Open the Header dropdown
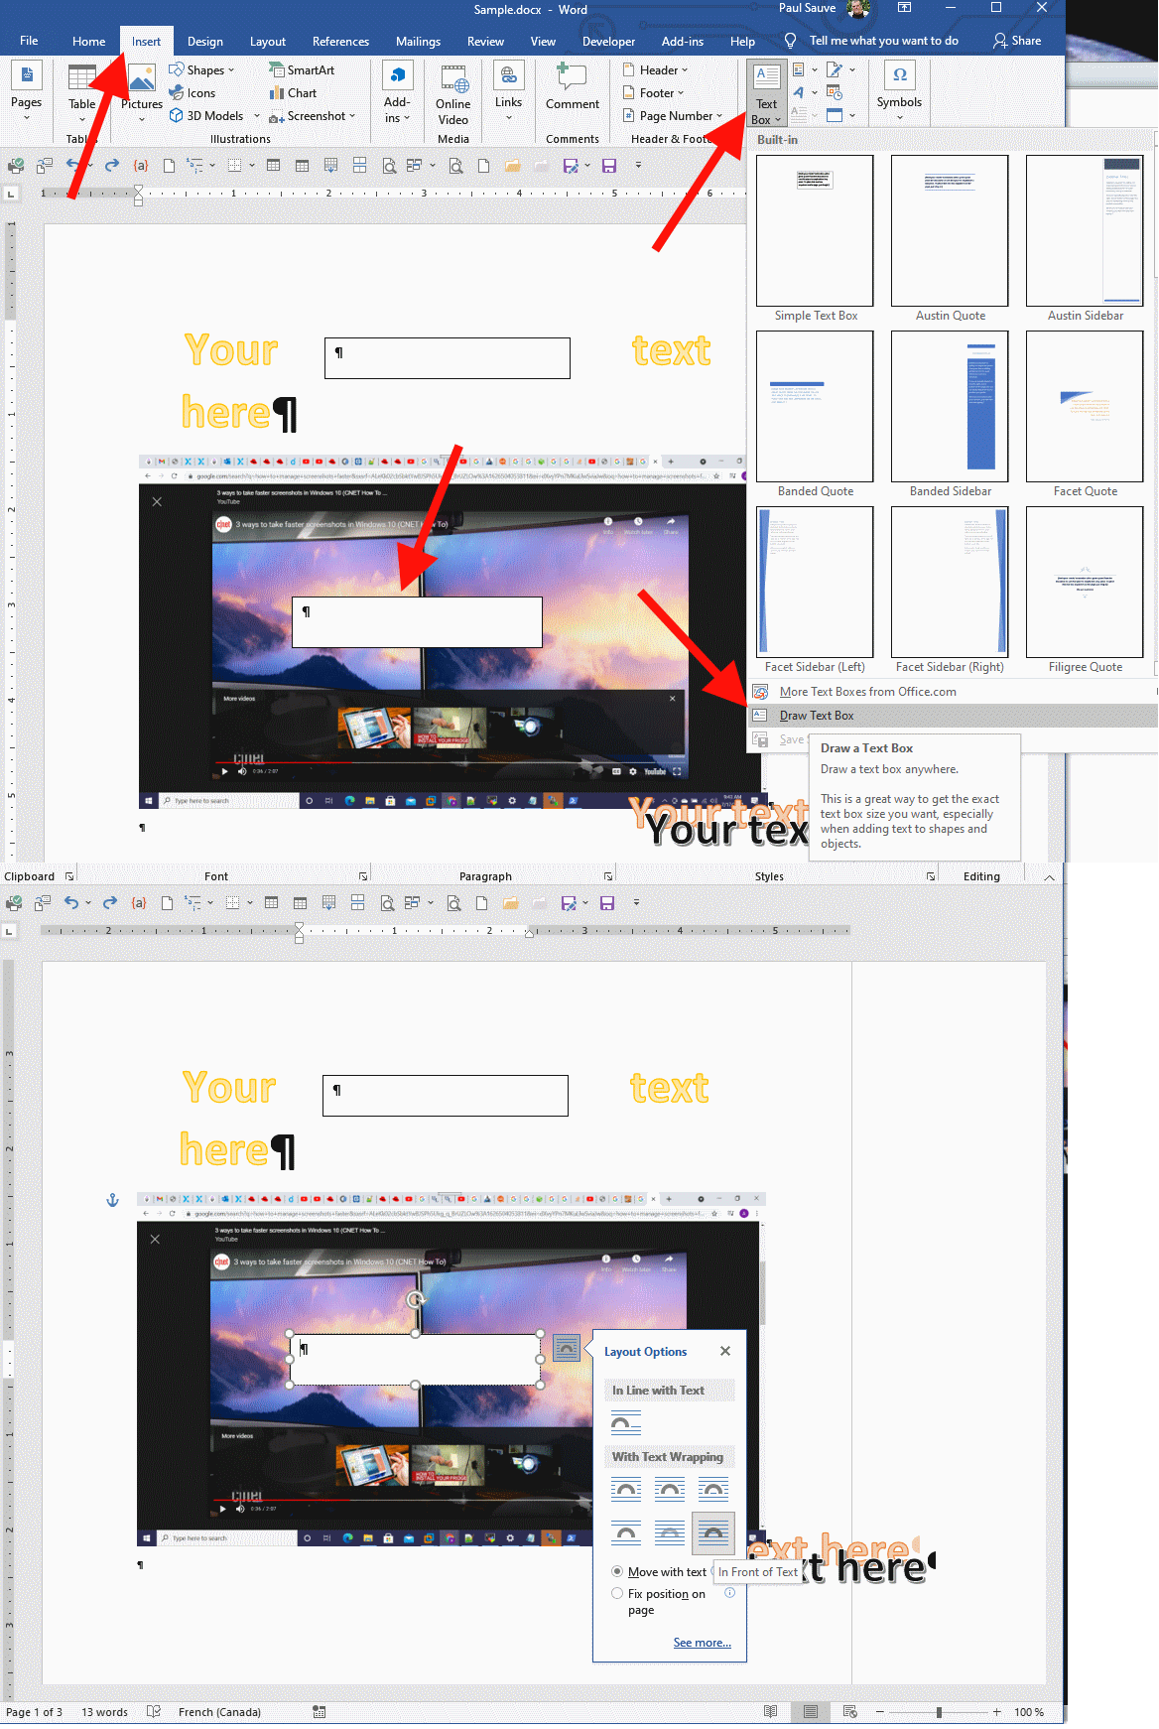The height and width of the screenshot is (1729, 1159). pos(656,70)
